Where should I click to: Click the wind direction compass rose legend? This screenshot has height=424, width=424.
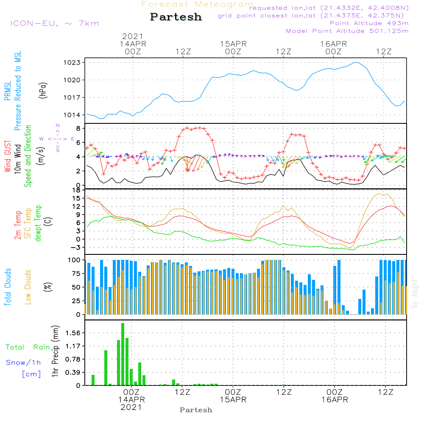click(x=57, y=139)
